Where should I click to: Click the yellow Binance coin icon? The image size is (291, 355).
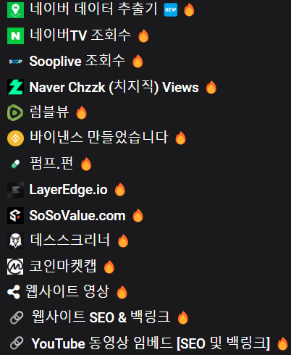pyautogui.click(x=15, y=138)
